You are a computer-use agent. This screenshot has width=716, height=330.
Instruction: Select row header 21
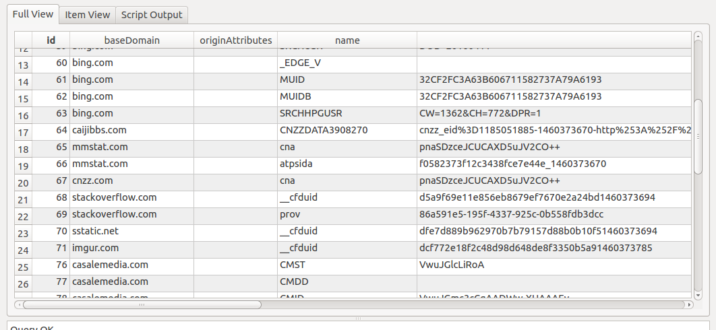(24, 199)
